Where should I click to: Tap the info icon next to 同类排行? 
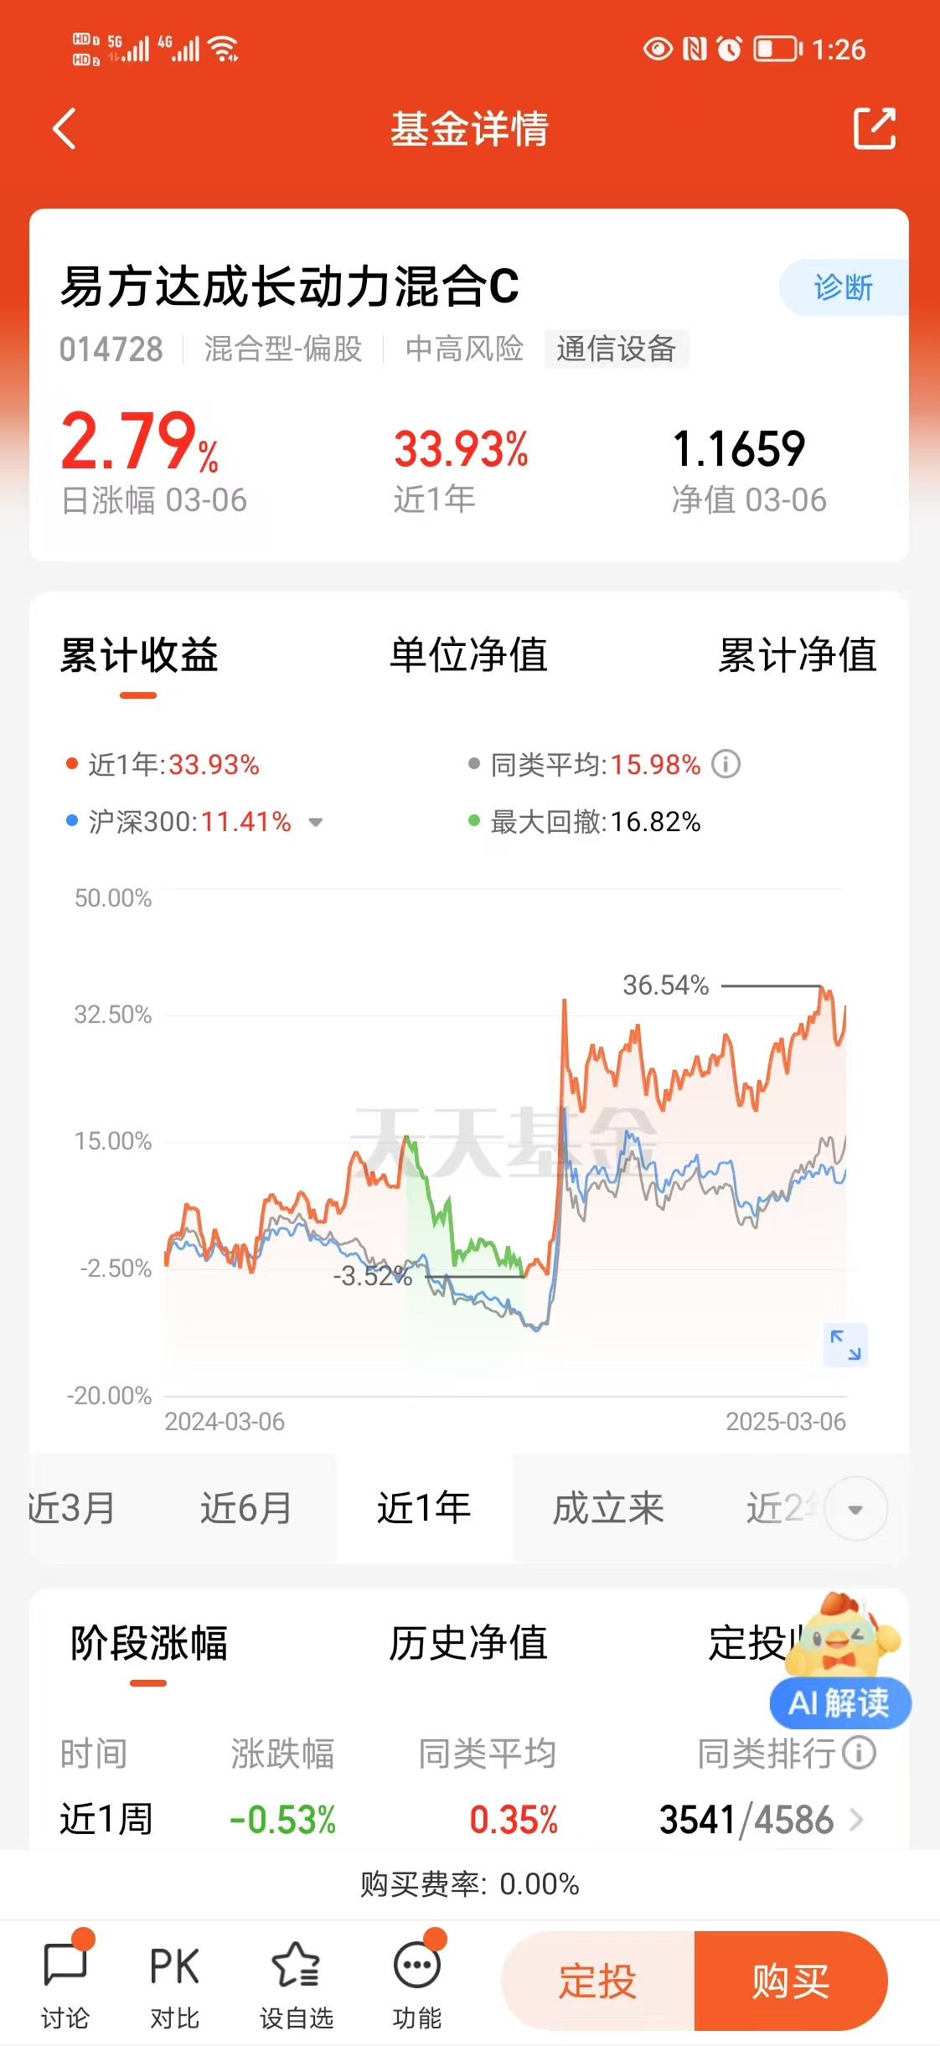point(859,1752)
